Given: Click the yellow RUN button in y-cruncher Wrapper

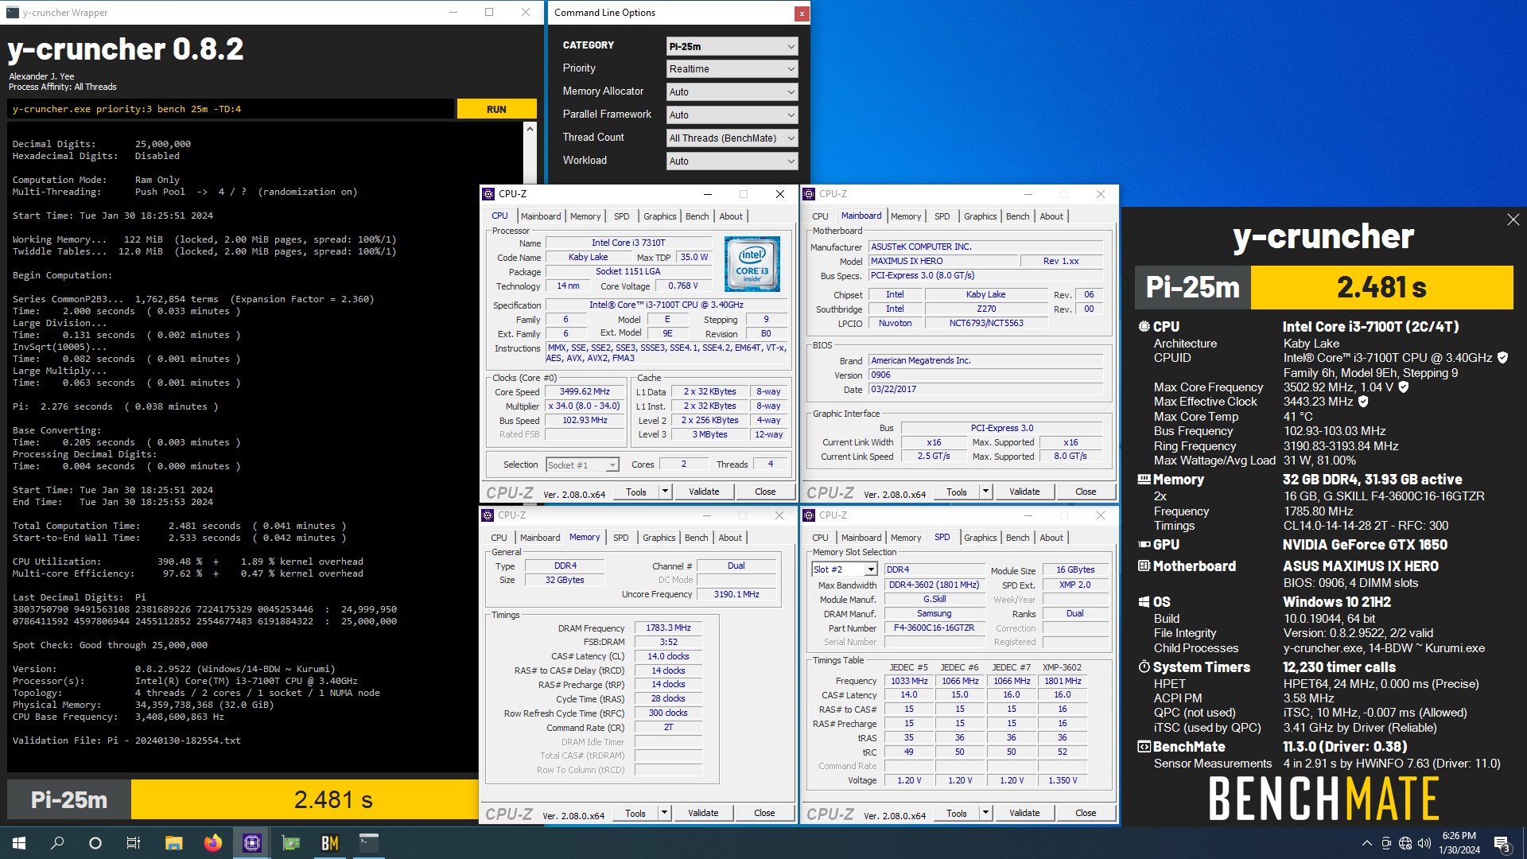Looking at the screenshot, I should [x=496, y=109].
